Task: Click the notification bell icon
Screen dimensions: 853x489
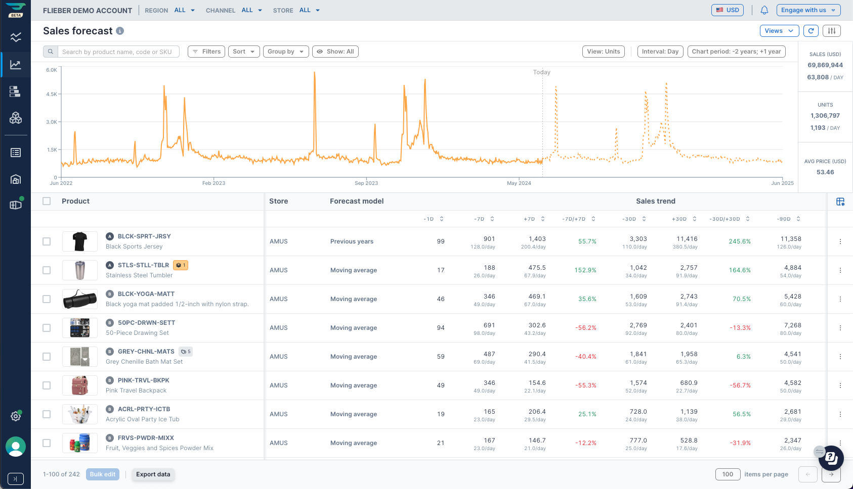Action: click(x=764, y=10)
